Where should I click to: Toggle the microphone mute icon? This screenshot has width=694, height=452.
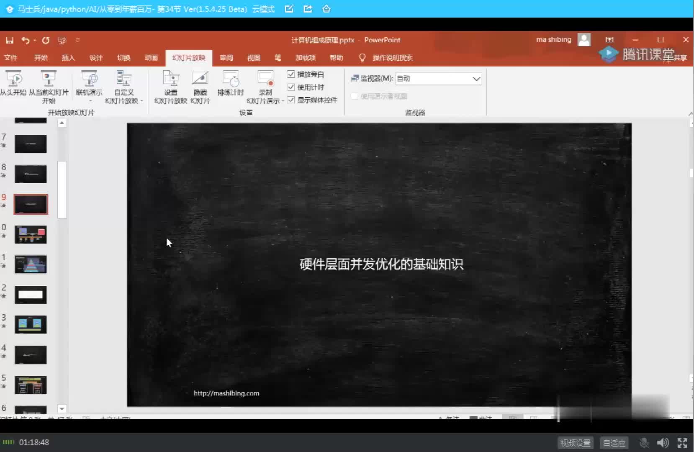click(644, 442)
